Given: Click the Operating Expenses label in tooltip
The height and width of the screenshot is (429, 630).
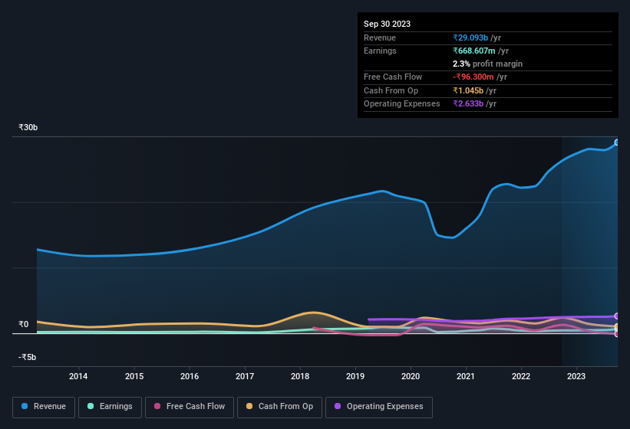Looking at the screenshot, I should click(402, 104).
